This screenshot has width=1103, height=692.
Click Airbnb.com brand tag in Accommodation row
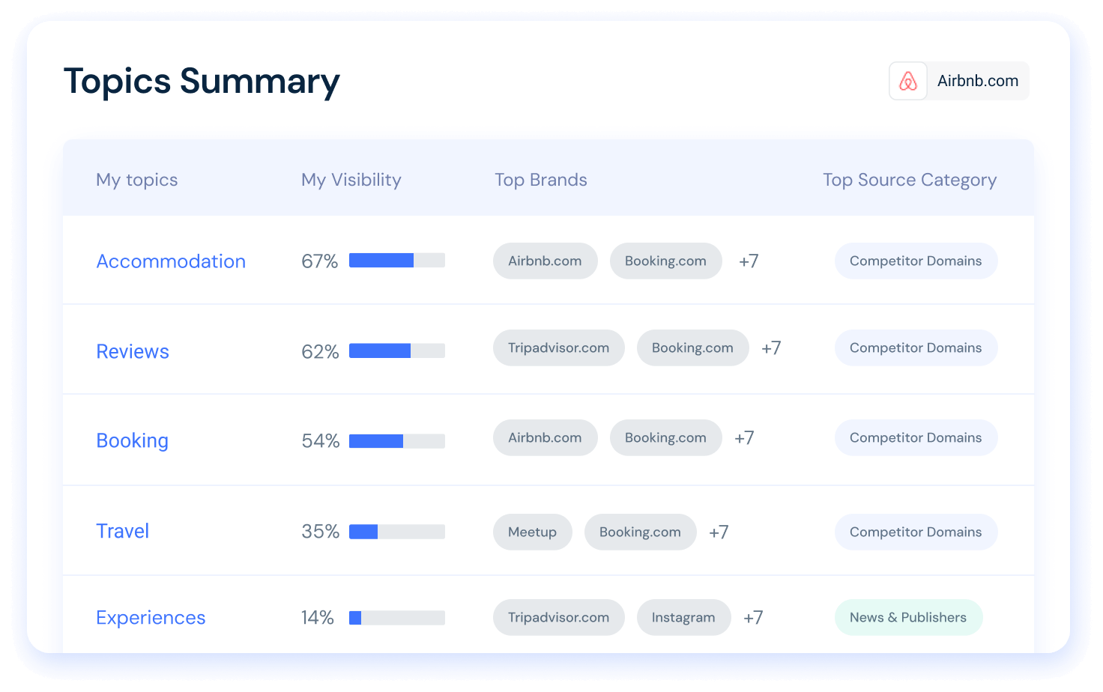545,261
